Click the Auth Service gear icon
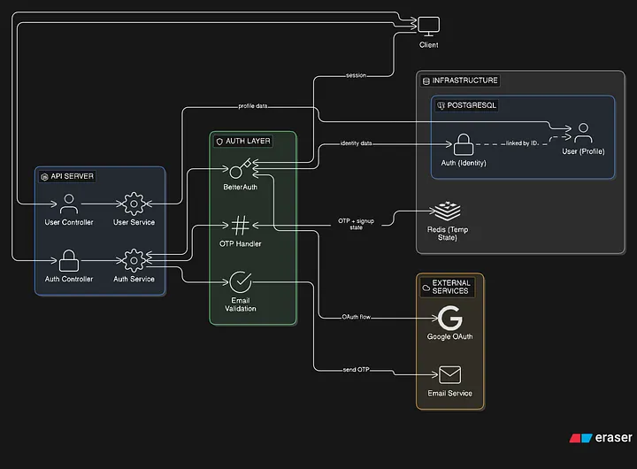 point(134,260)
